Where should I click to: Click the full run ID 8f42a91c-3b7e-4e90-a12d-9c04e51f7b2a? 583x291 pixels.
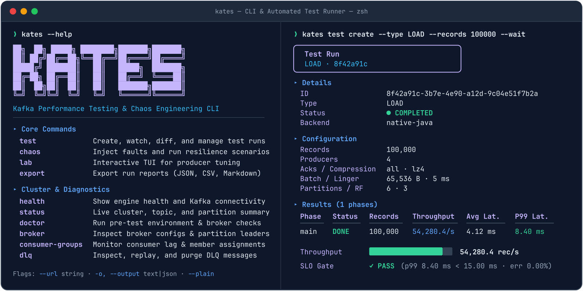462,93
